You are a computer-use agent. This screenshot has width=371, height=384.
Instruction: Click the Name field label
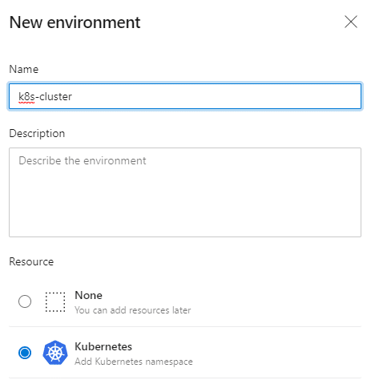24,69
